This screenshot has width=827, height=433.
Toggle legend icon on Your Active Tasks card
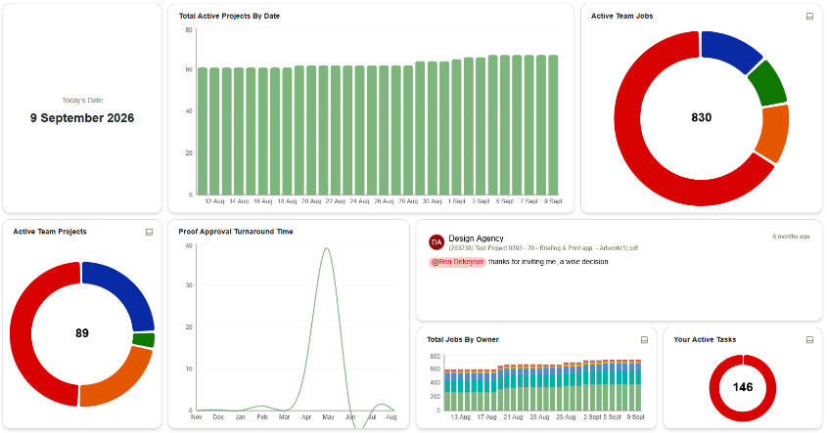[x=809, y=340]
